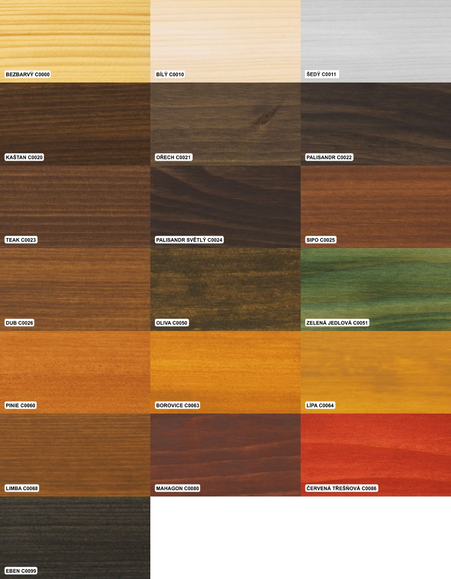Select the Bezbarvý C0000 wood swatch

click(x=75, y=38)
